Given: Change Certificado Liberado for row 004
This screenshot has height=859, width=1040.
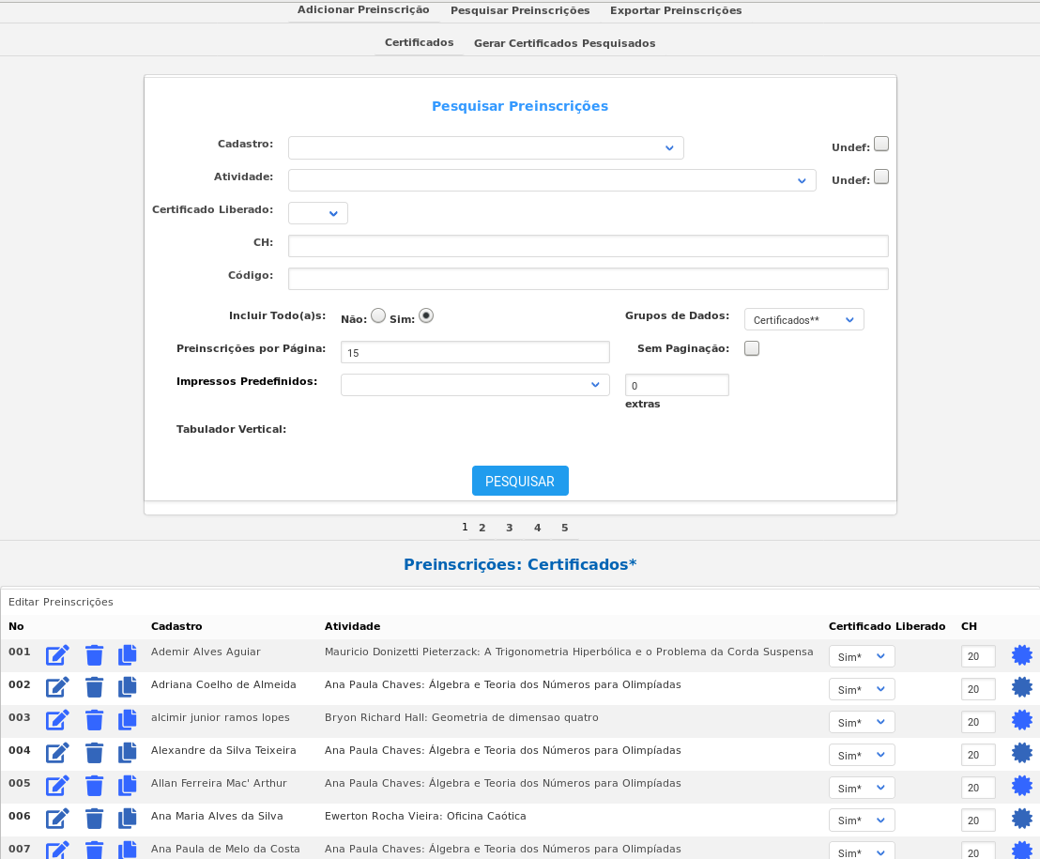Looking at the screenshot, I should [862, 755].
